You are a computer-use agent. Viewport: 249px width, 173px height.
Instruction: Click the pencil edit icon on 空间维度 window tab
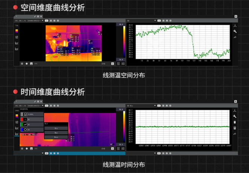[x=35, y=16]
